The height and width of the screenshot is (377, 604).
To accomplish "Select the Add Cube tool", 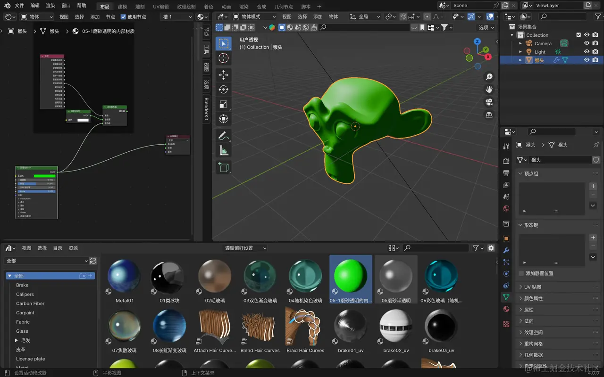I will pos(224,167).
